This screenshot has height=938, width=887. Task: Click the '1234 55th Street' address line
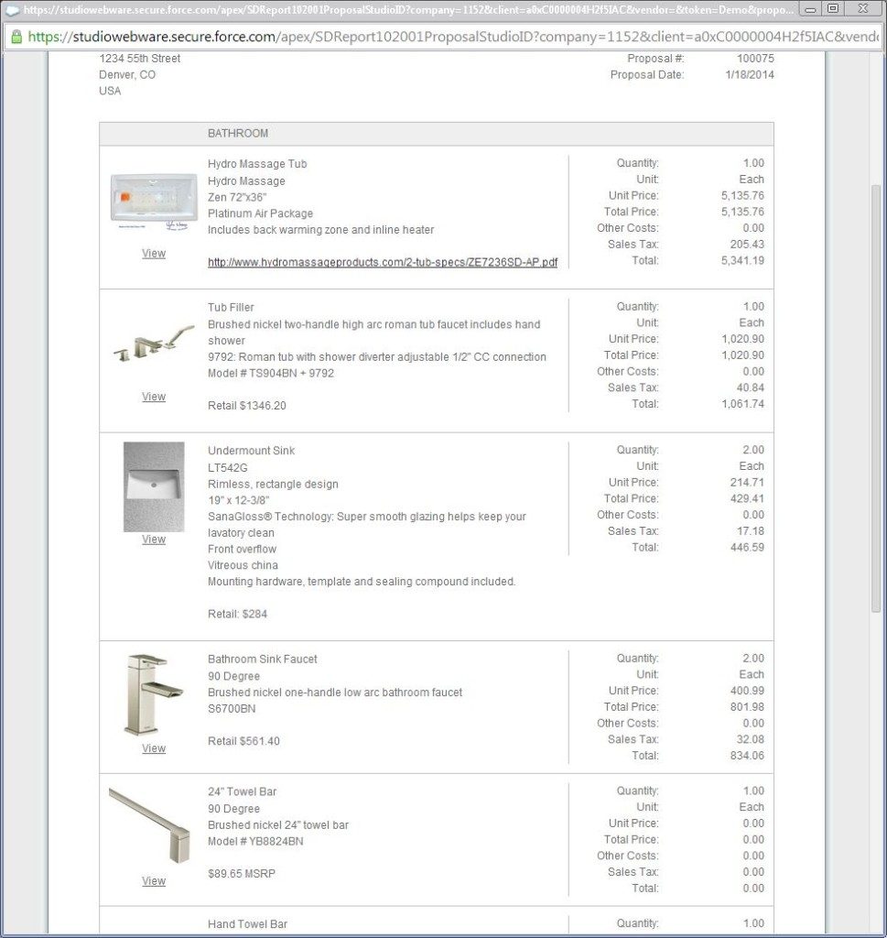pyautogui.click(x=140, y=59)
